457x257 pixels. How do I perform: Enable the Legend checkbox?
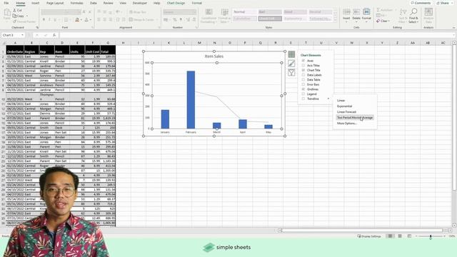click(x=303, y=94)
